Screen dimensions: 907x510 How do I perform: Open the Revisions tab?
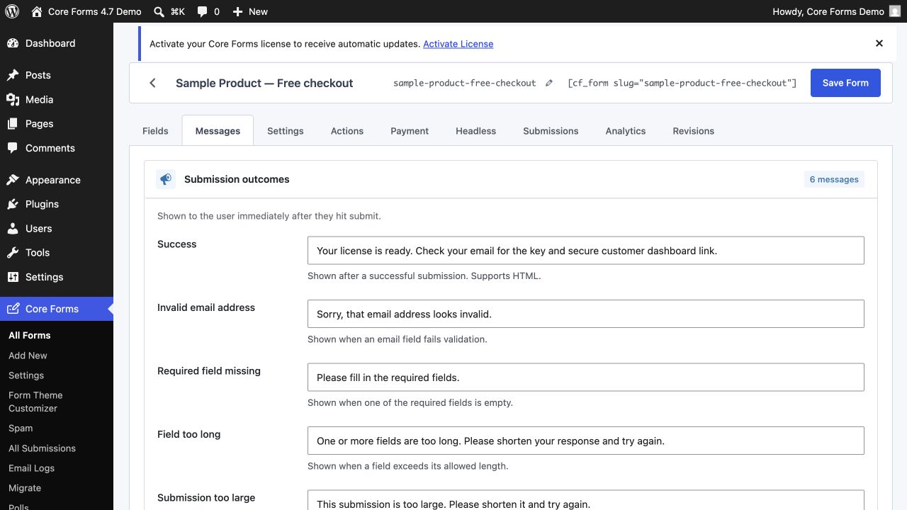click(x=694, y=131)
